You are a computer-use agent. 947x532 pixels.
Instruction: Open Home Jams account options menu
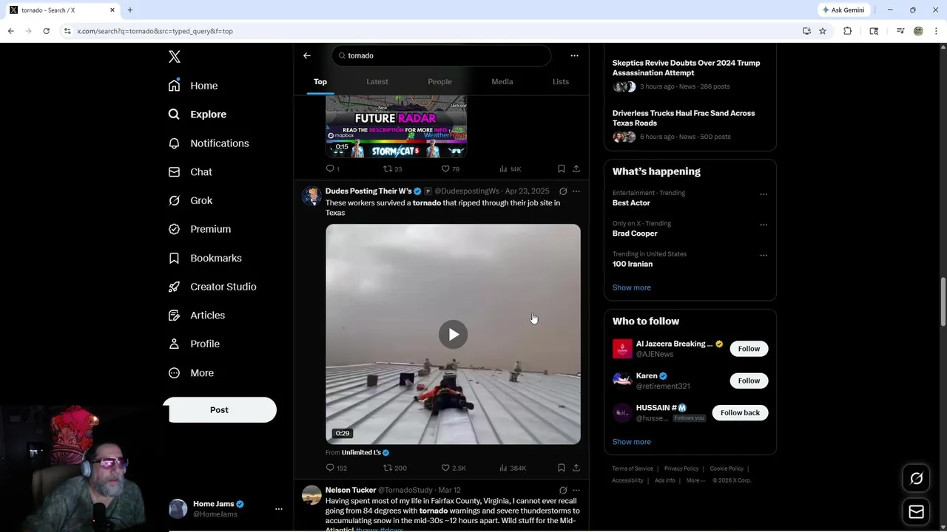click(279, 509)
